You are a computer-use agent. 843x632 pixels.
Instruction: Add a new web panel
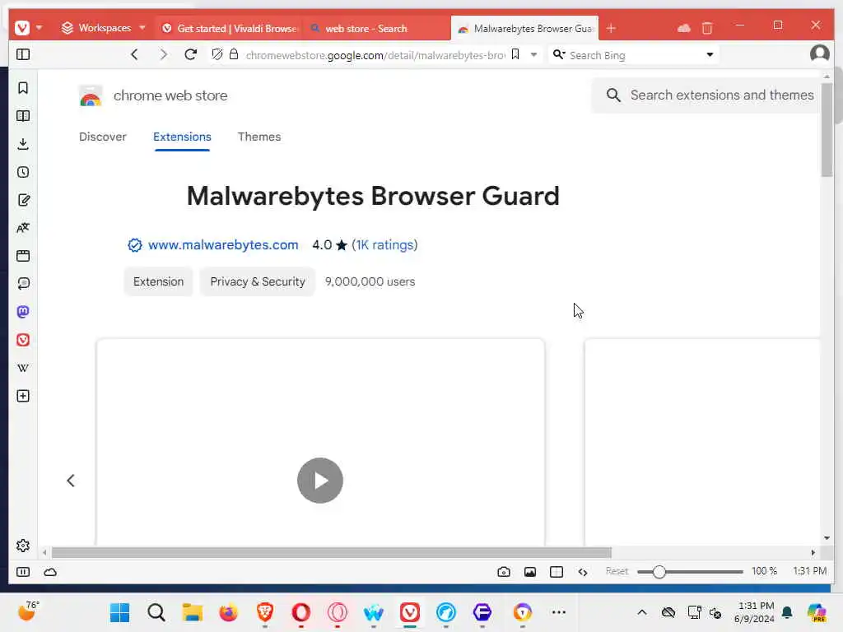(23, 396)
